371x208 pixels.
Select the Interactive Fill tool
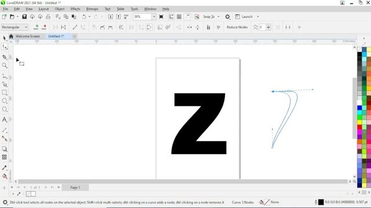coord(4,176)
